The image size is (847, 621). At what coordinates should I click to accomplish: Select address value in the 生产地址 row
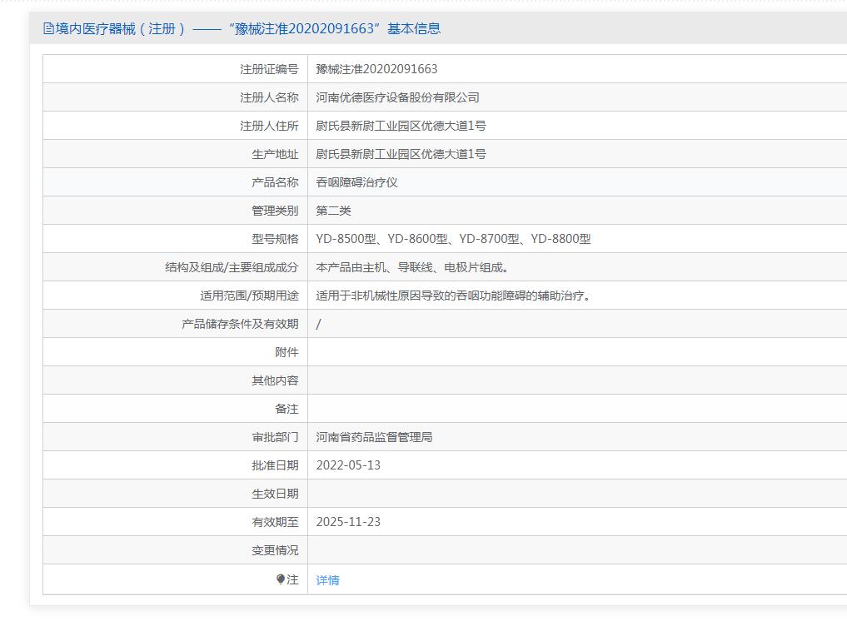coord(401,155)
